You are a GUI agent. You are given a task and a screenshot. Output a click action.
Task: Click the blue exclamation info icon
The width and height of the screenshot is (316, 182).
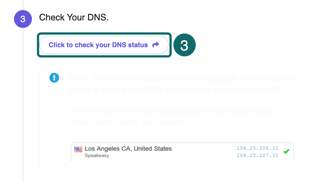tap(54, 78)
